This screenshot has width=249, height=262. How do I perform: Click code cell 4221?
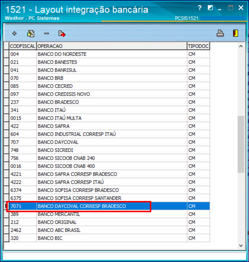point(23,174)
